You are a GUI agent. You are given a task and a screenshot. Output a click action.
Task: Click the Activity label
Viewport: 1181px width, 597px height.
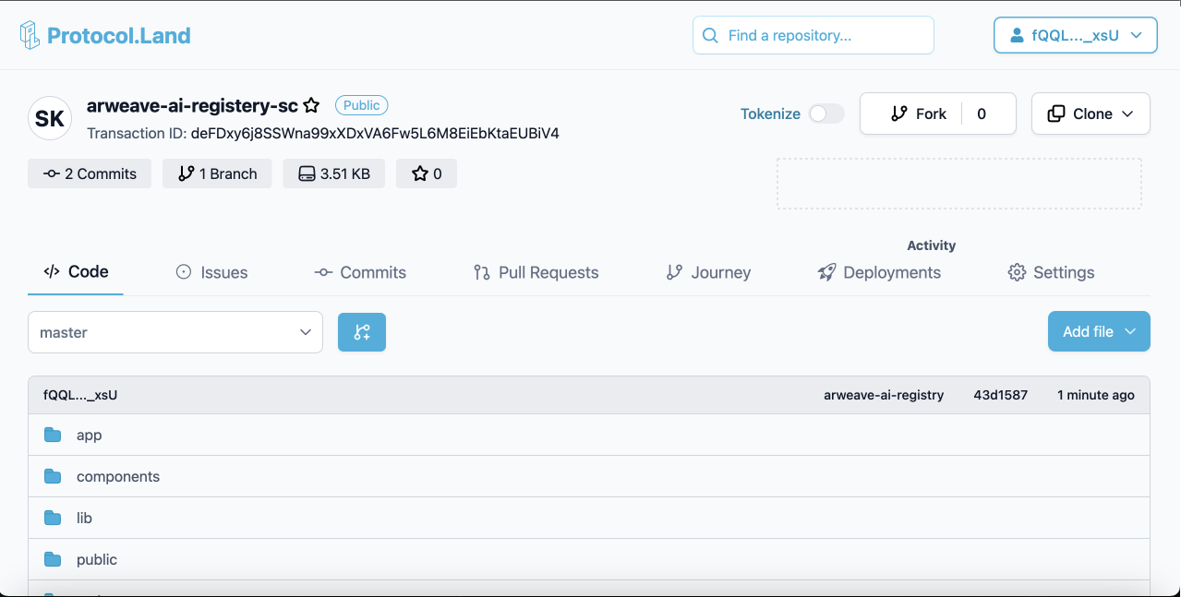click(932, 245)
